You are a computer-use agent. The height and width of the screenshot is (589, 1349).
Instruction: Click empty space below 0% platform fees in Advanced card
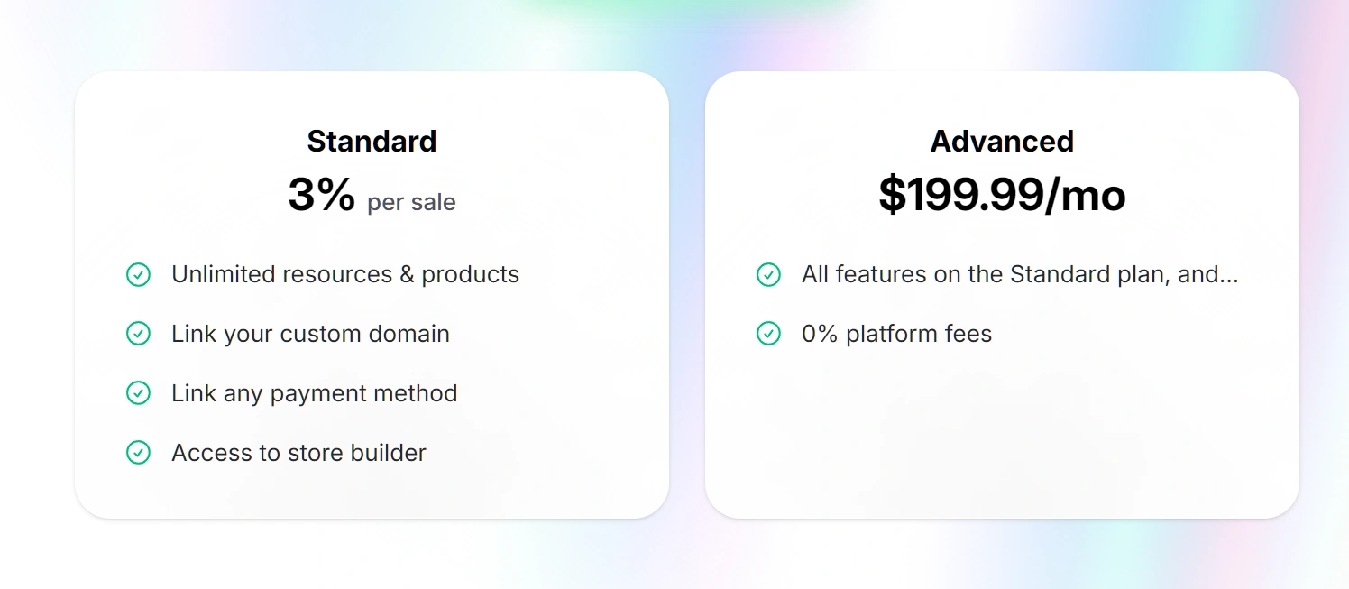click(x=1001, y=424)
